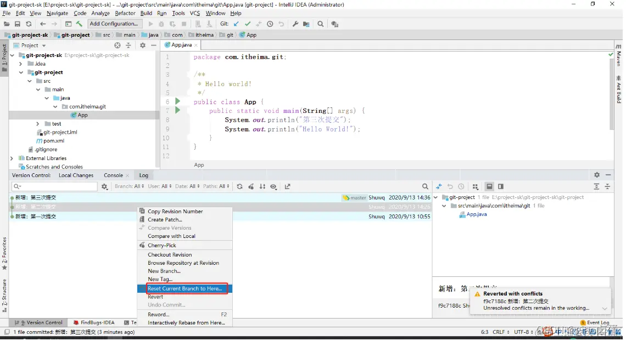Open the Branch: All filter dropdown

click(130, 186)
